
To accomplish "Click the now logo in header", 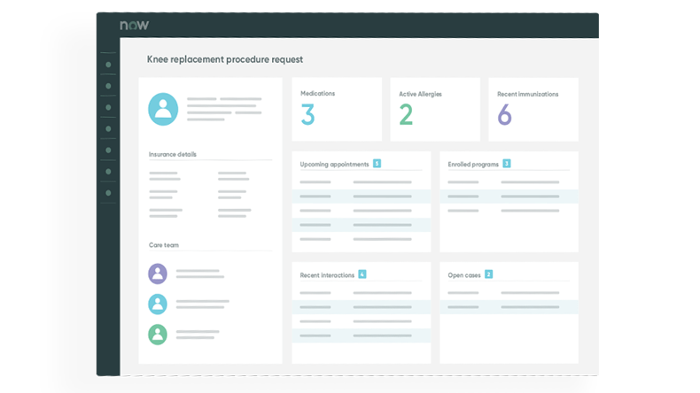I will pos(134,25).
